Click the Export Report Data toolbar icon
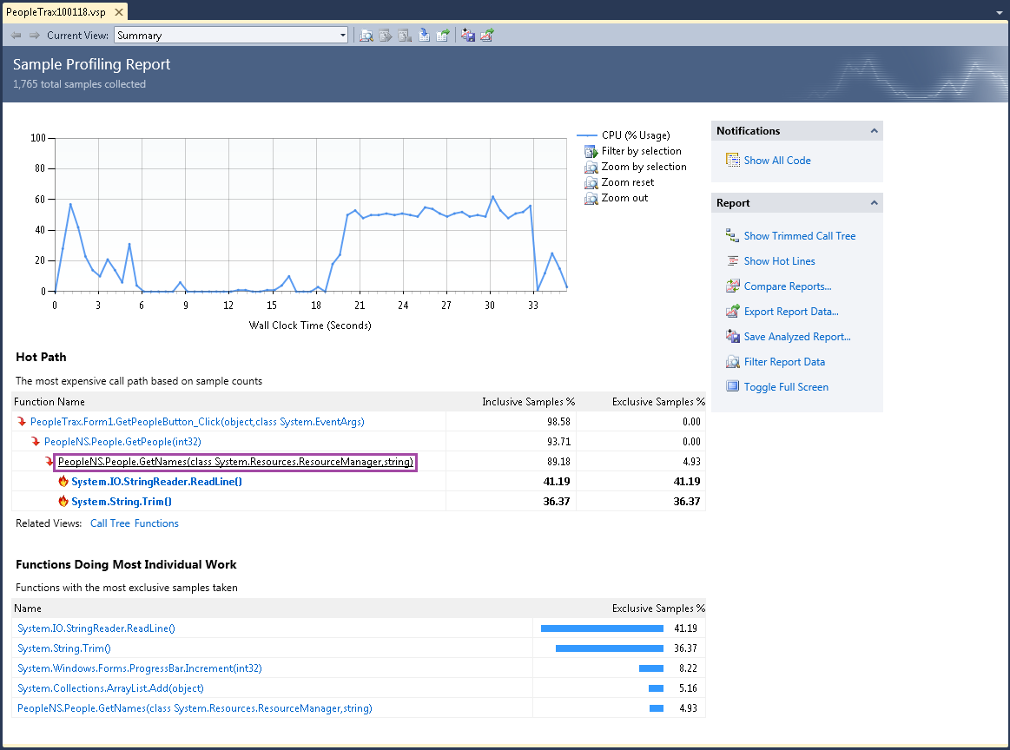1010x750 pixels. tap(487, 36)
